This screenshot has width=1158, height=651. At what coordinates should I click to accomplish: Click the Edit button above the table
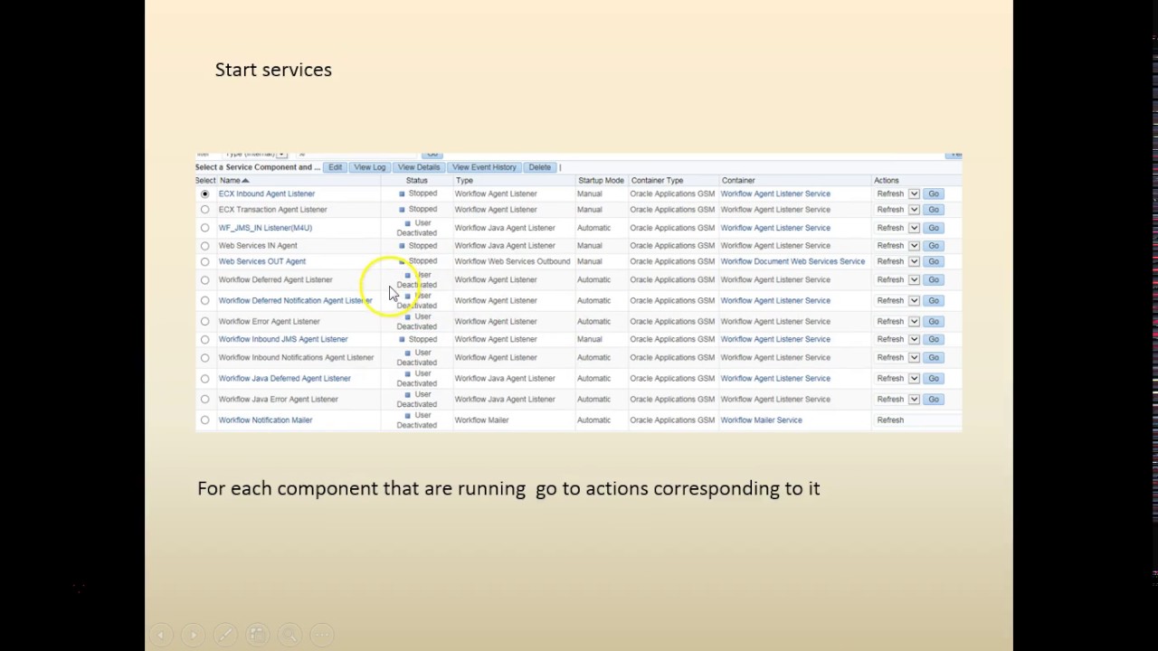[x=335, y=167]
